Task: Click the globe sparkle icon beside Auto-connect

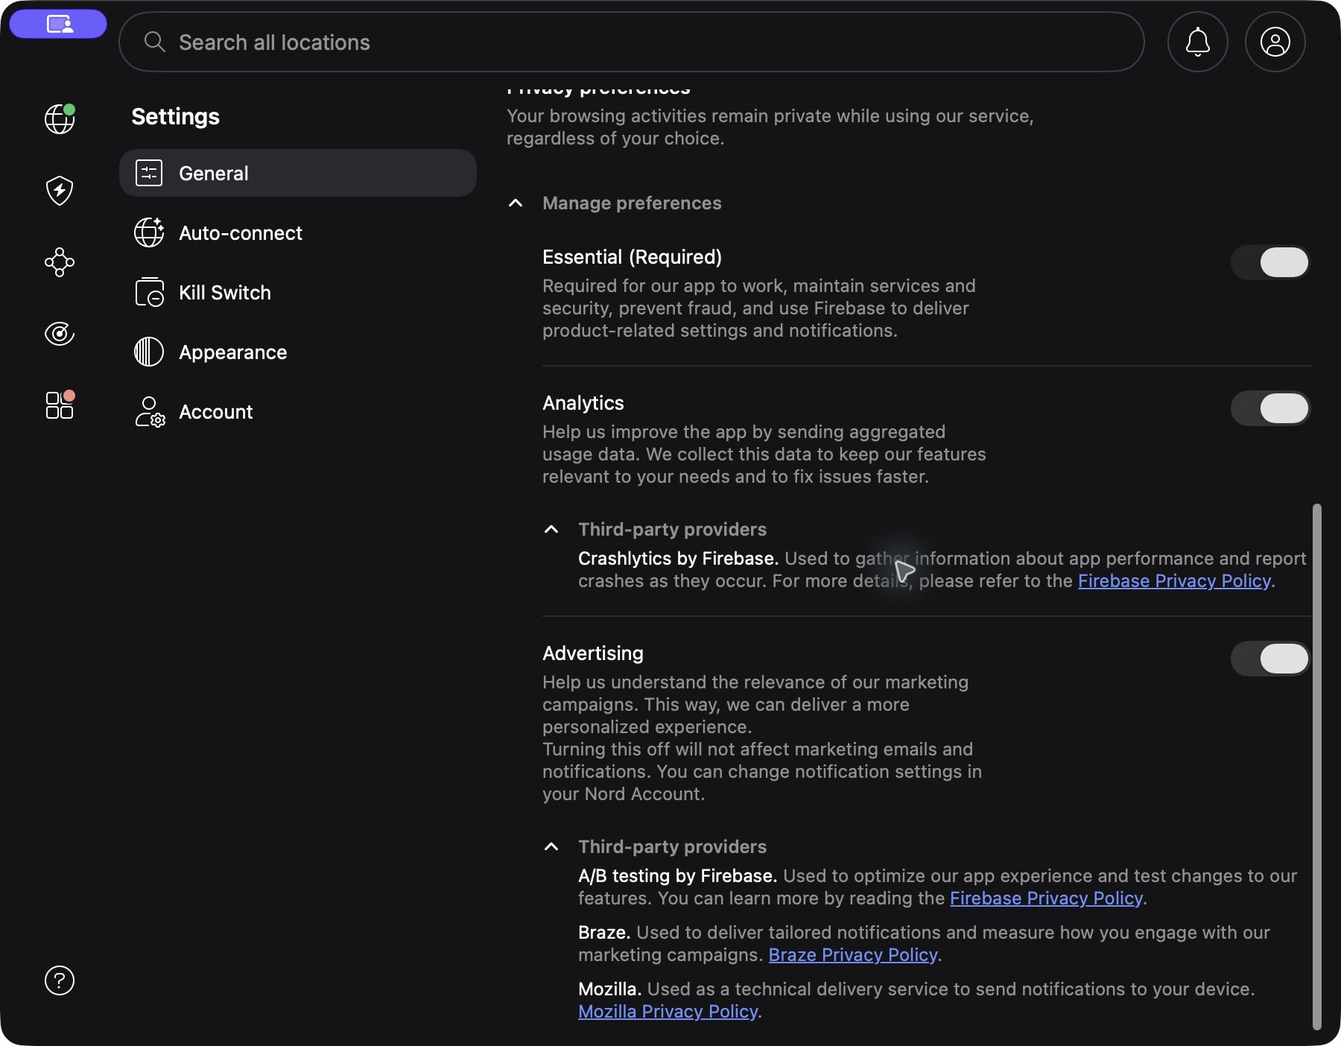Action: coord(149,232)
